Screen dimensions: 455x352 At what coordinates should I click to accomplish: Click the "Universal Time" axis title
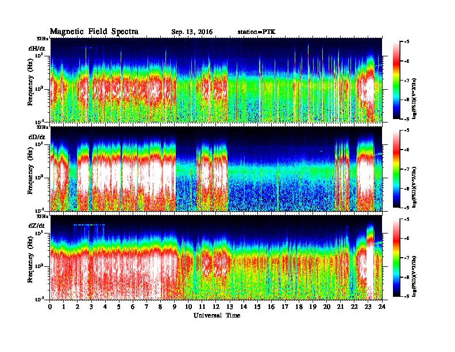coord(217,315)
